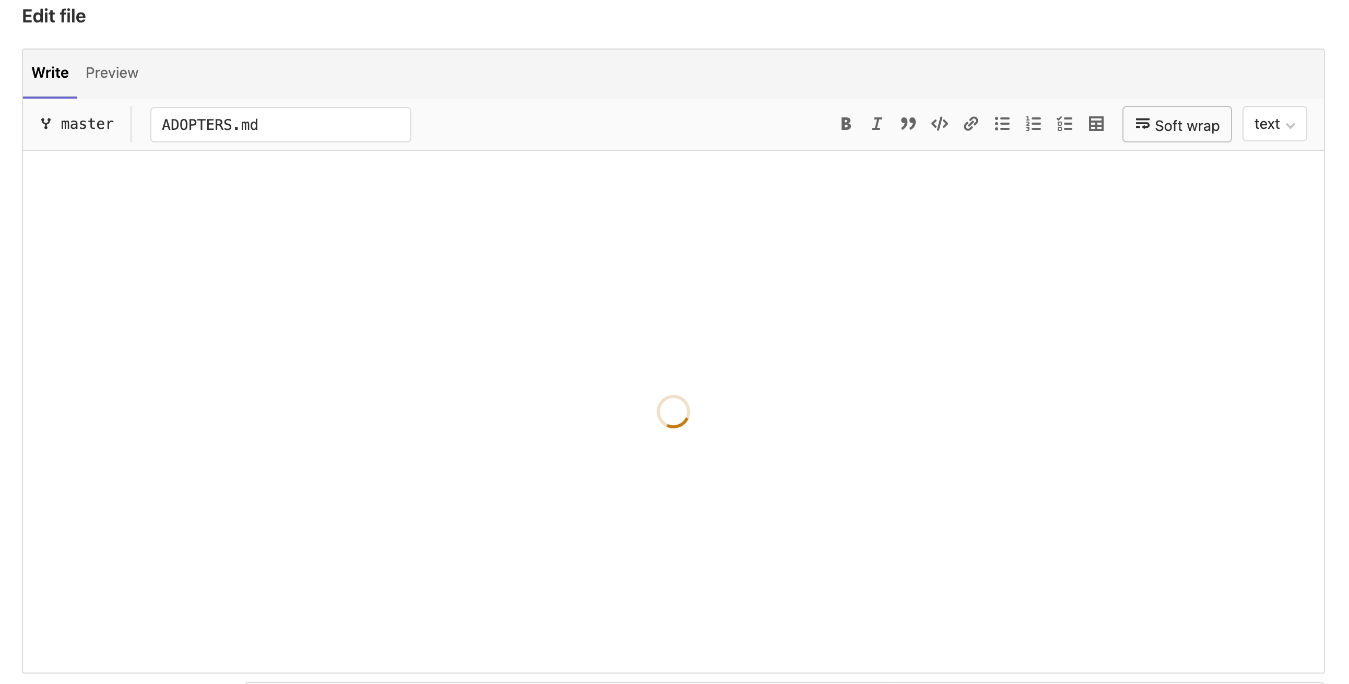Expand the text mode dropdown
Viewport: 1349px width, 684px height.
point(1275,123)
